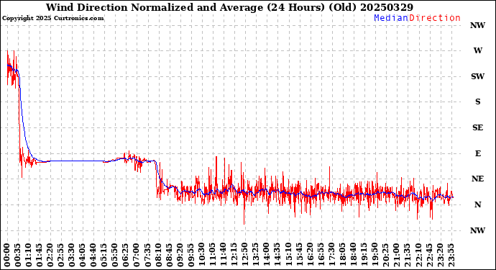Click the '11:40' time label

pos(223,255)
